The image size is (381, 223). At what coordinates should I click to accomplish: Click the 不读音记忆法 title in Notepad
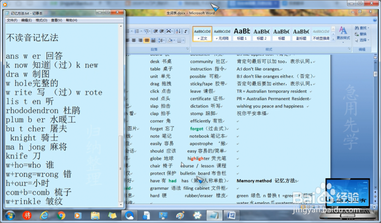[32, 38]
